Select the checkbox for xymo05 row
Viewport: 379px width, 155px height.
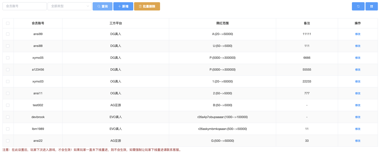[x=8, y=58]
